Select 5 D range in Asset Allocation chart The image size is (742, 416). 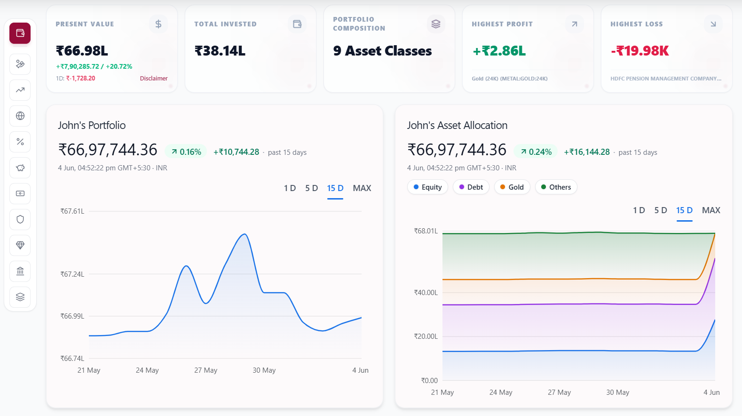(661, 210)
